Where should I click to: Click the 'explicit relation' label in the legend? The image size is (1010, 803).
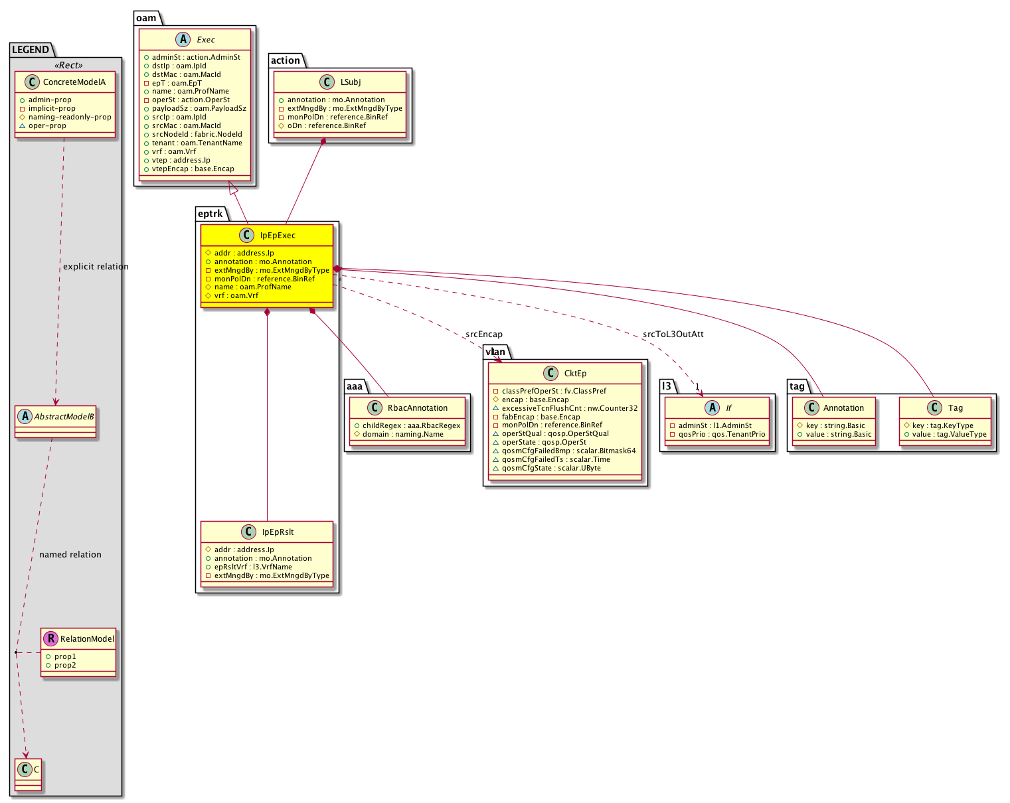[x=96, y=266]
